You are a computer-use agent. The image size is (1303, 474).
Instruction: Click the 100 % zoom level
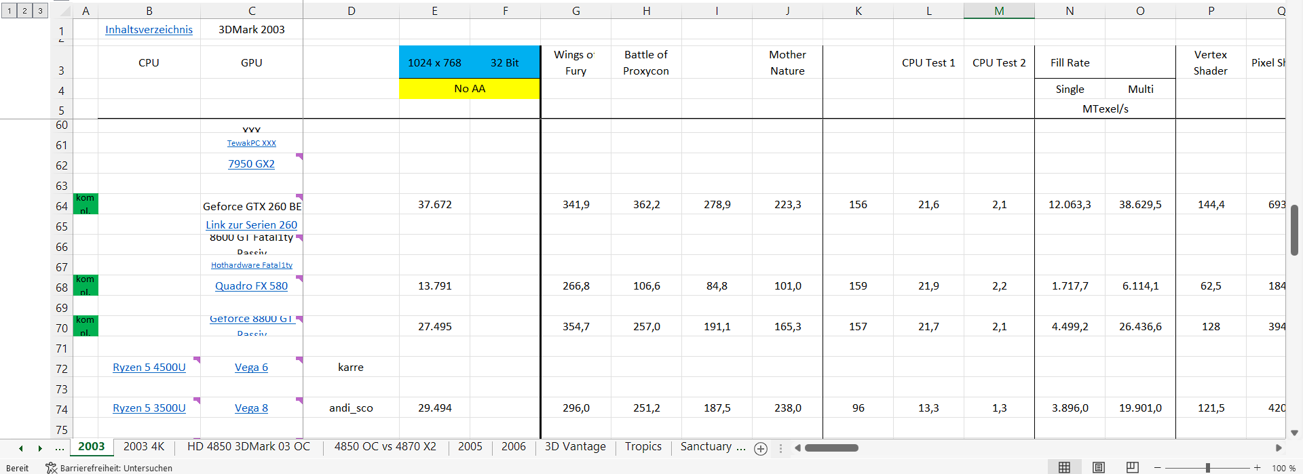[x=1283, y=468]
